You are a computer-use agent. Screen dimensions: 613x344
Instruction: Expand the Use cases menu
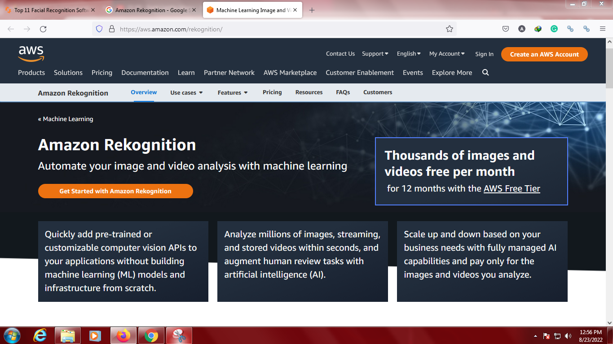pos(187,92)
